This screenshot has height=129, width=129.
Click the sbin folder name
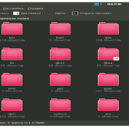point(12,114)
